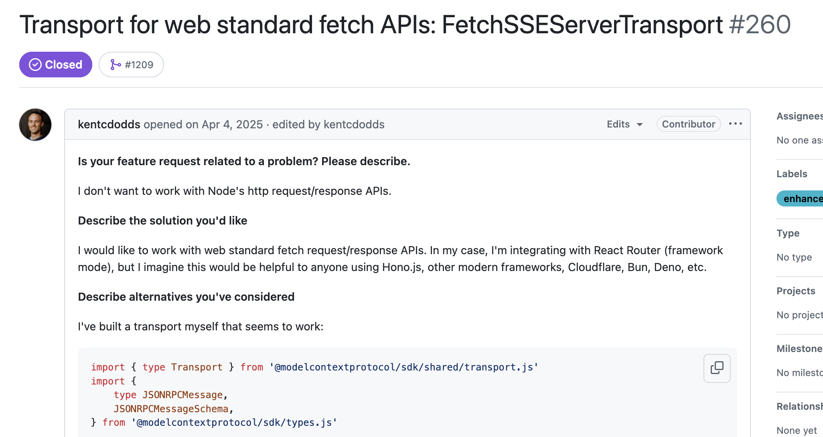Open the Labels sidebar section
The height and width of the screenshot is (437, 823).
(x=792, y=174)
